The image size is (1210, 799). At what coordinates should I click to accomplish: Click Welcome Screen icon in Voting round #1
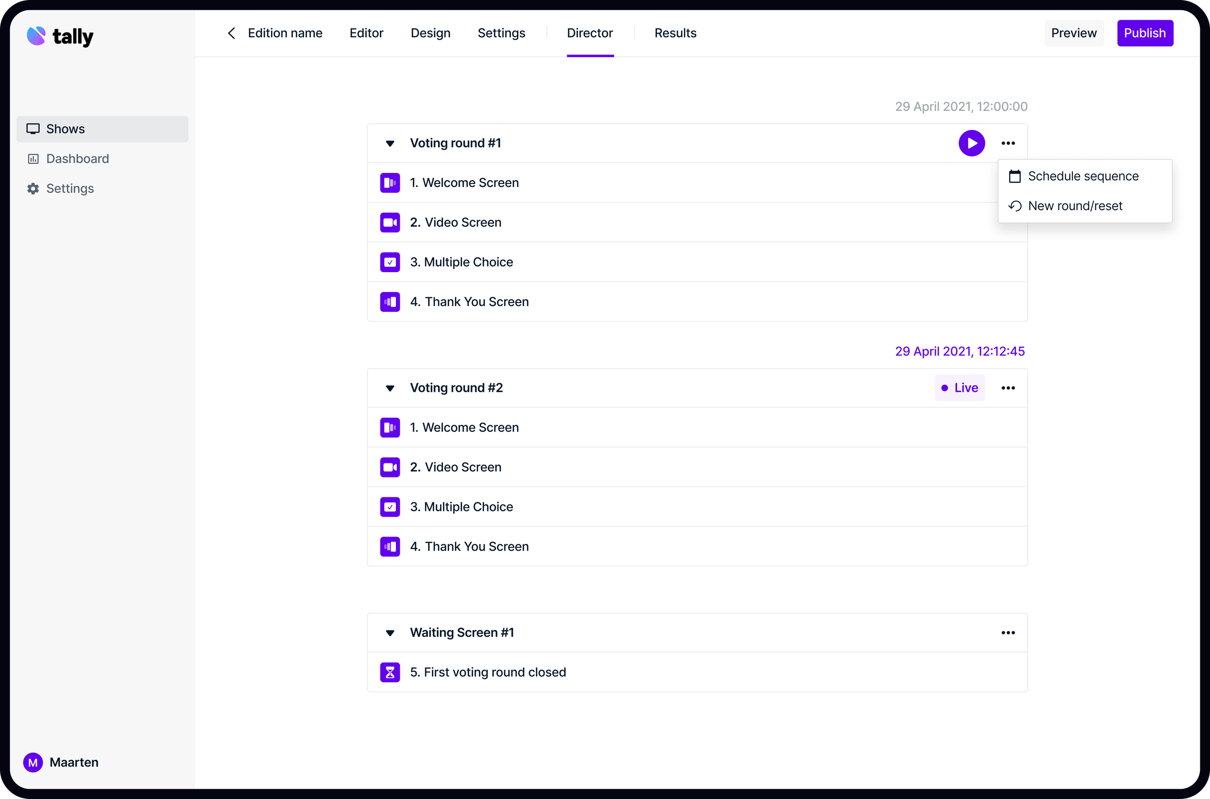(x=390, y=183)
